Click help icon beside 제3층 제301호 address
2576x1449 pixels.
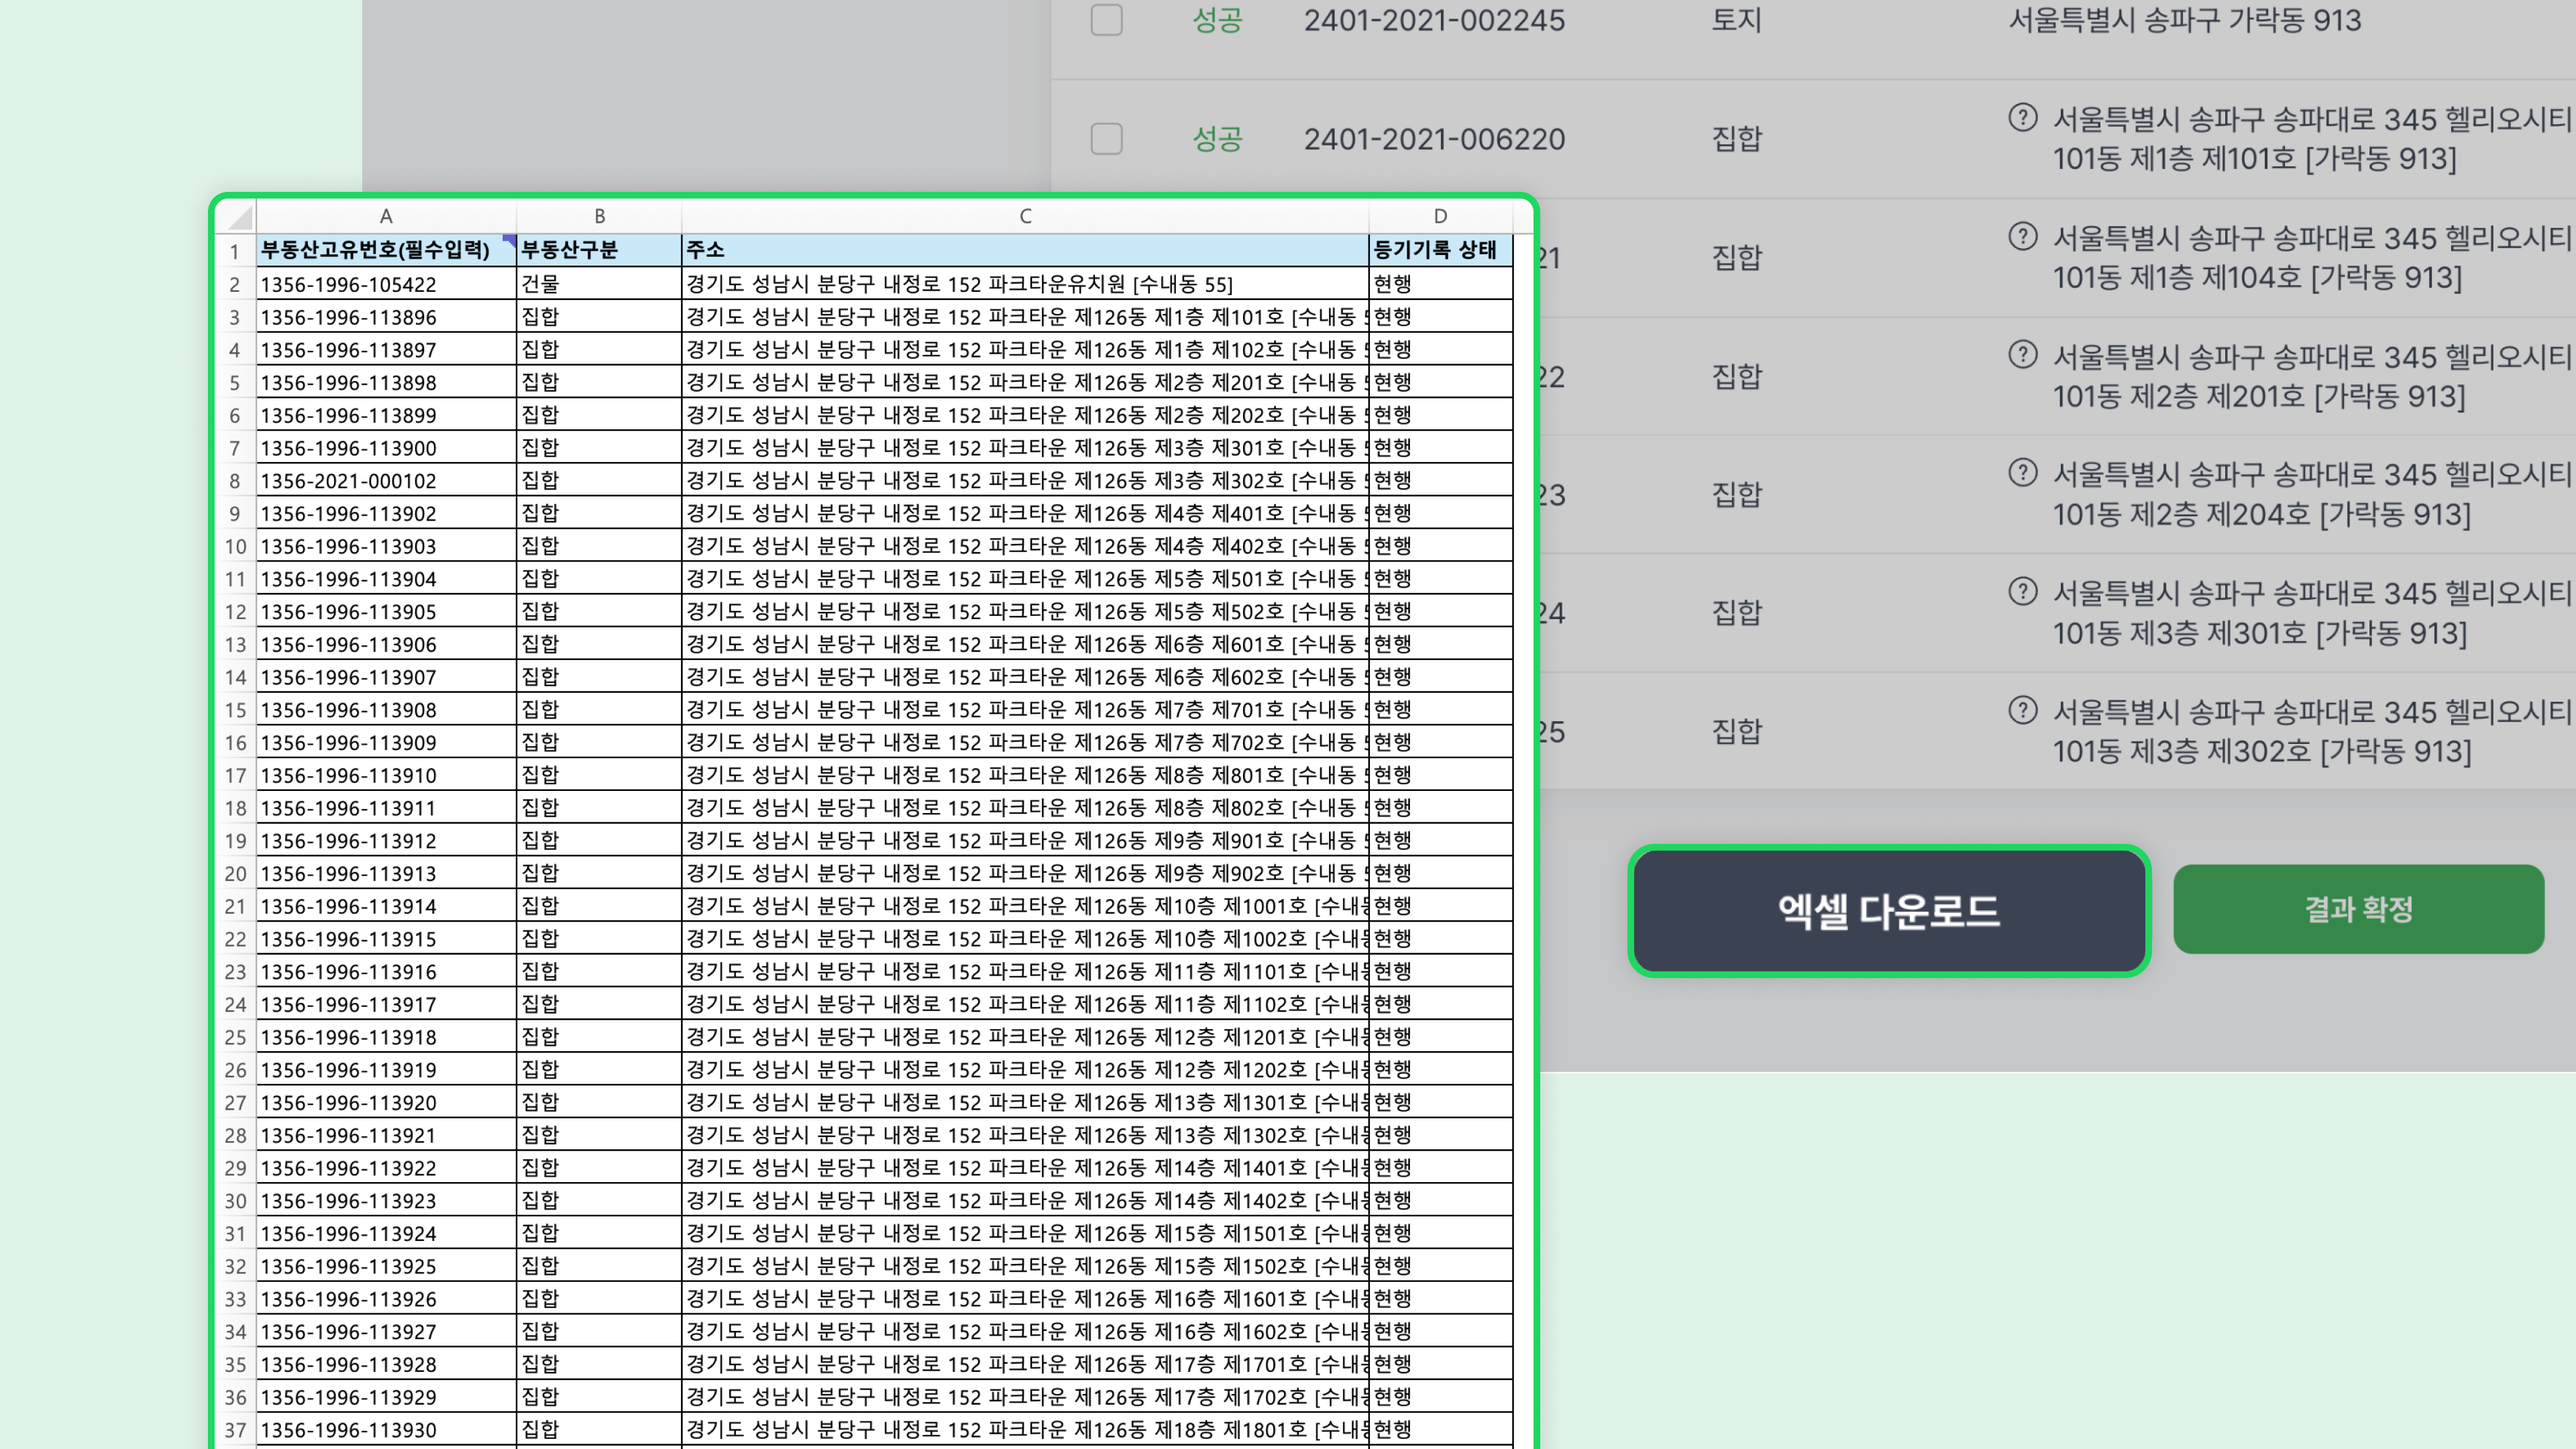2022,592
